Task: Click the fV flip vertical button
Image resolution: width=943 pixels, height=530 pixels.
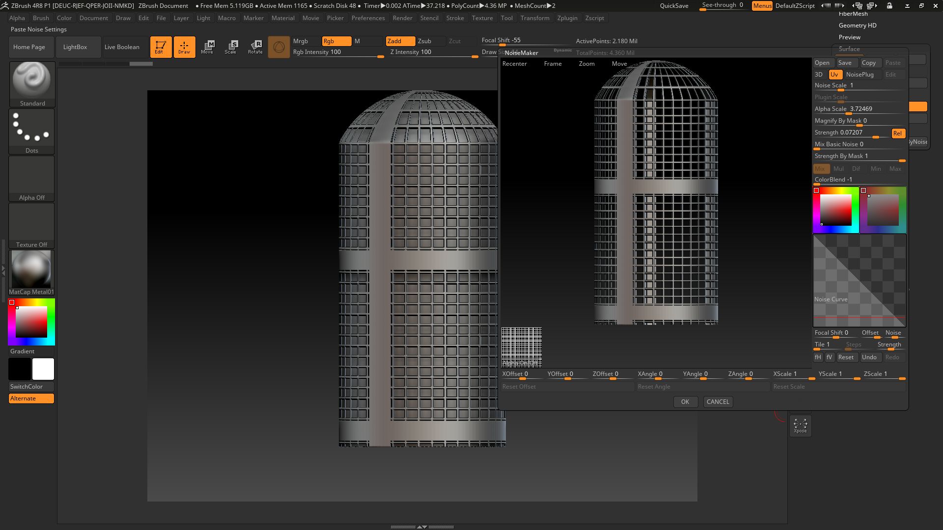Action: point(829,357)
